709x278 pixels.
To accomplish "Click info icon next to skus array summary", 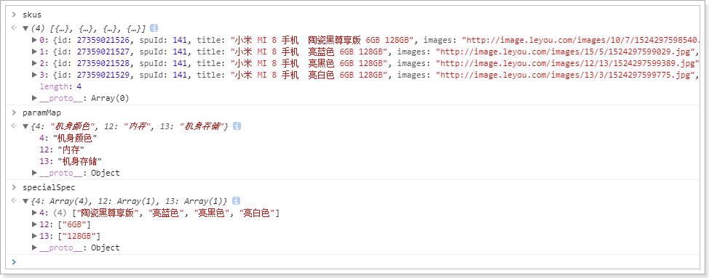I will (x=154, y=28).
